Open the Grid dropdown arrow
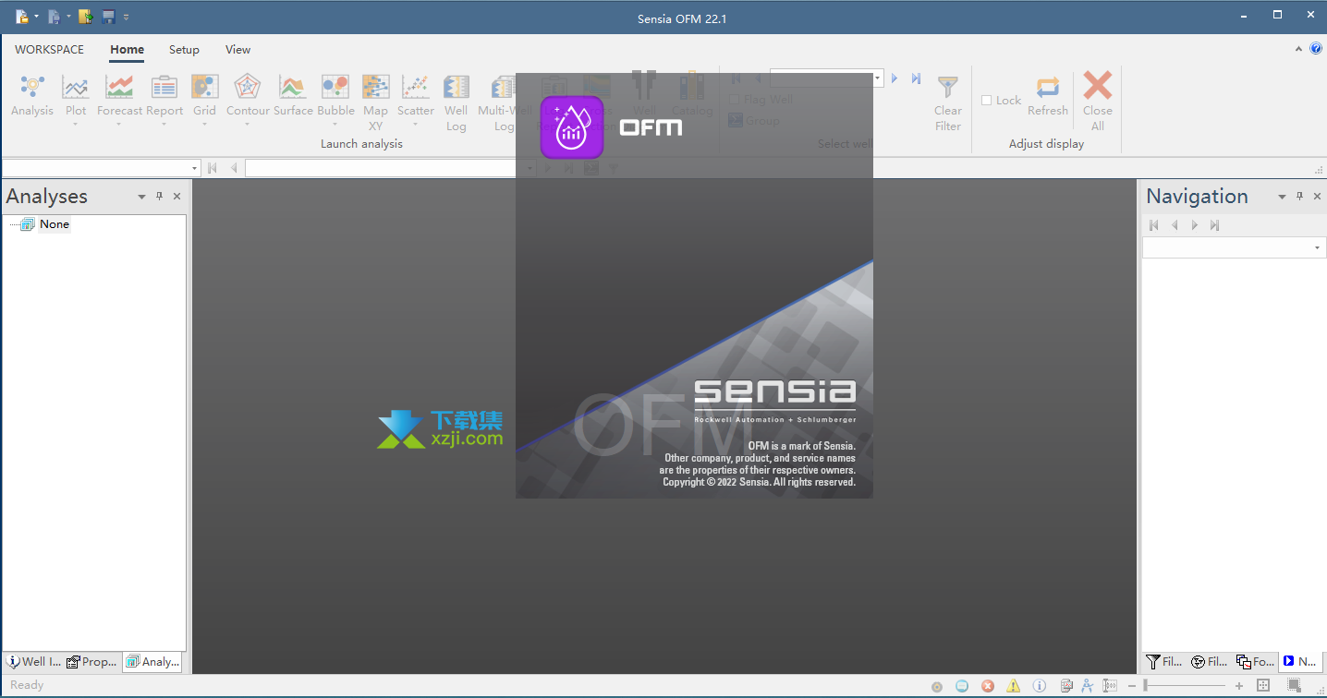Image resolution: width=1327 pixels, height=698 pixels. tap(204, 124)
